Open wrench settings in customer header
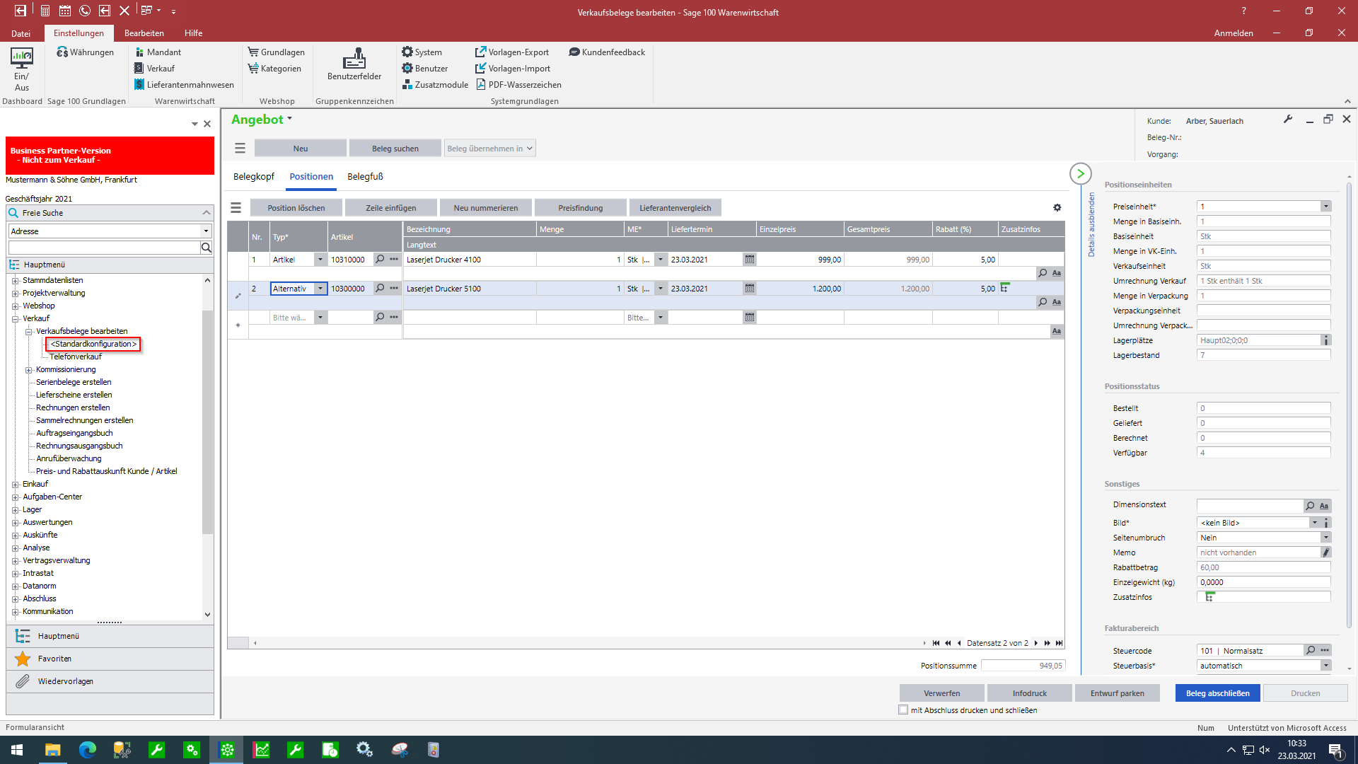The image size is (1358, 764). pyautogui.click(x=1288, y=120)
